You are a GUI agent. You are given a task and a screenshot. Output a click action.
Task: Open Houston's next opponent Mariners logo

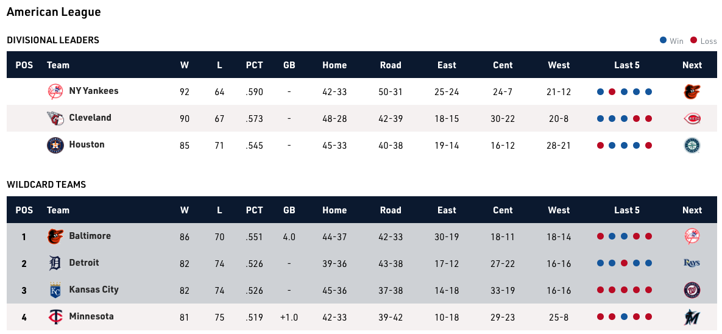pyautogui.click(x=692, y=145)
